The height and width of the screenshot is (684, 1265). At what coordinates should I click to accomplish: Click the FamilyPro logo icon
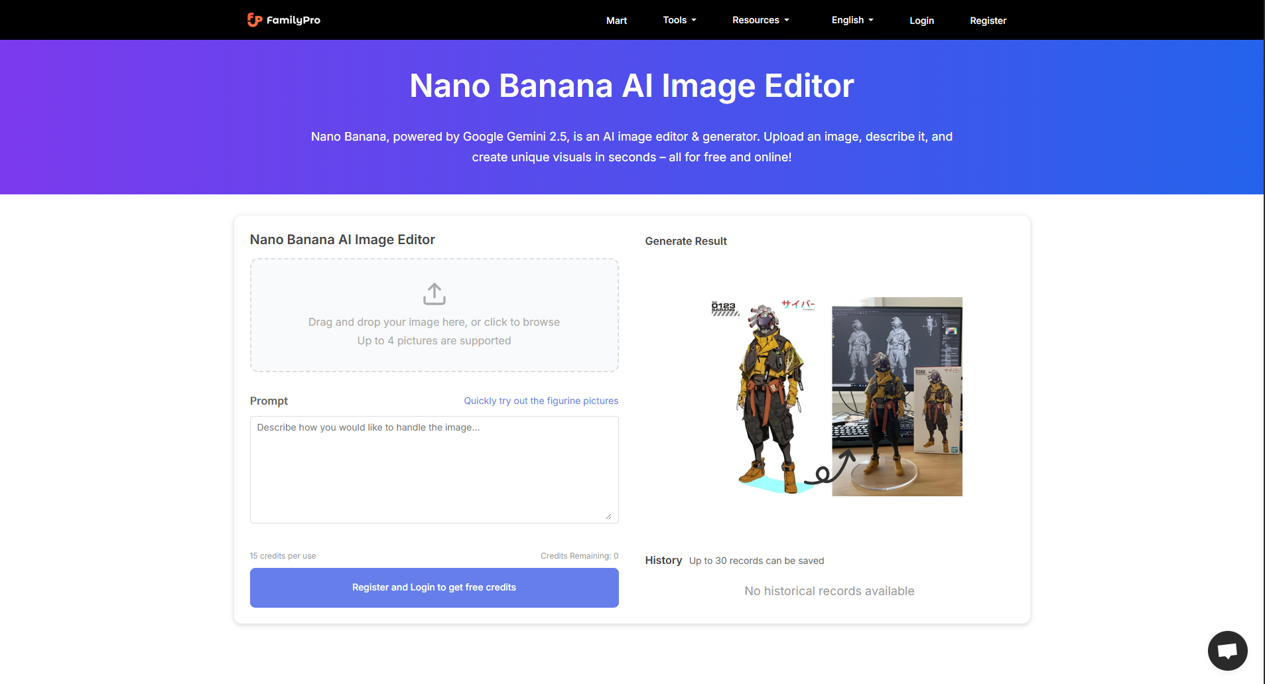(x=255, y=21)
